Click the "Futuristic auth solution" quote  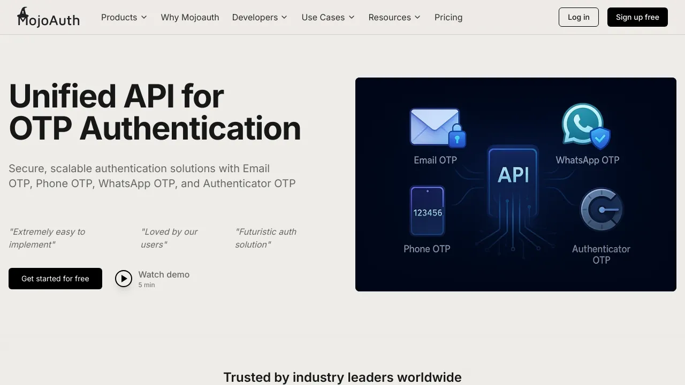tap(266, 238)
